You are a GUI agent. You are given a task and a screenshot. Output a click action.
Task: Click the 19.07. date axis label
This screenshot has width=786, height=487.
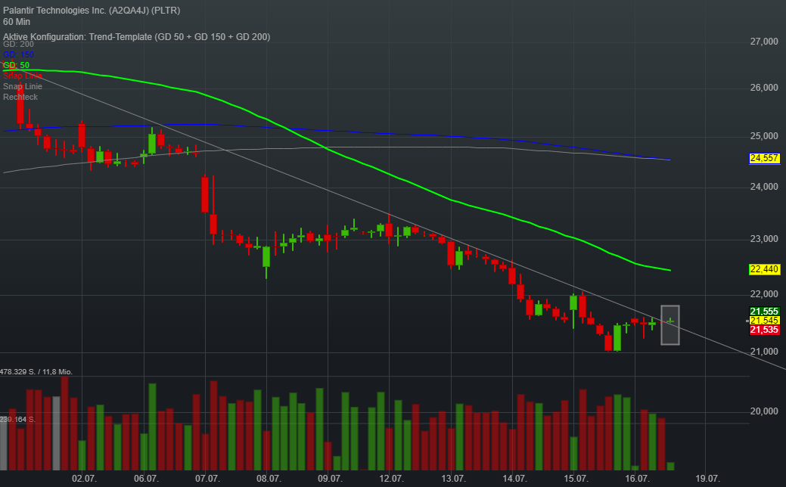point(707,479)
